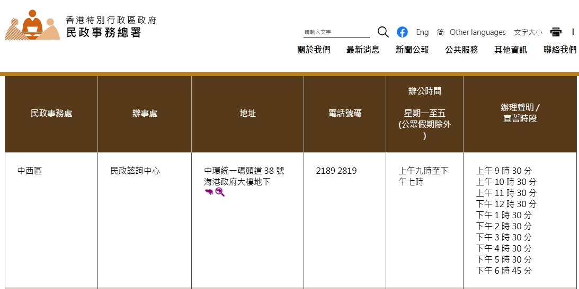
Task: Switch language to Eng
Action: (422, 32)
